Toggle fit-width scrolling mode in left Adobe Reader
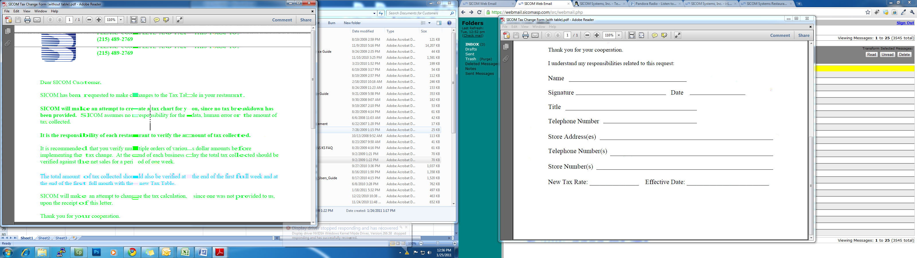 click(134, 20)
